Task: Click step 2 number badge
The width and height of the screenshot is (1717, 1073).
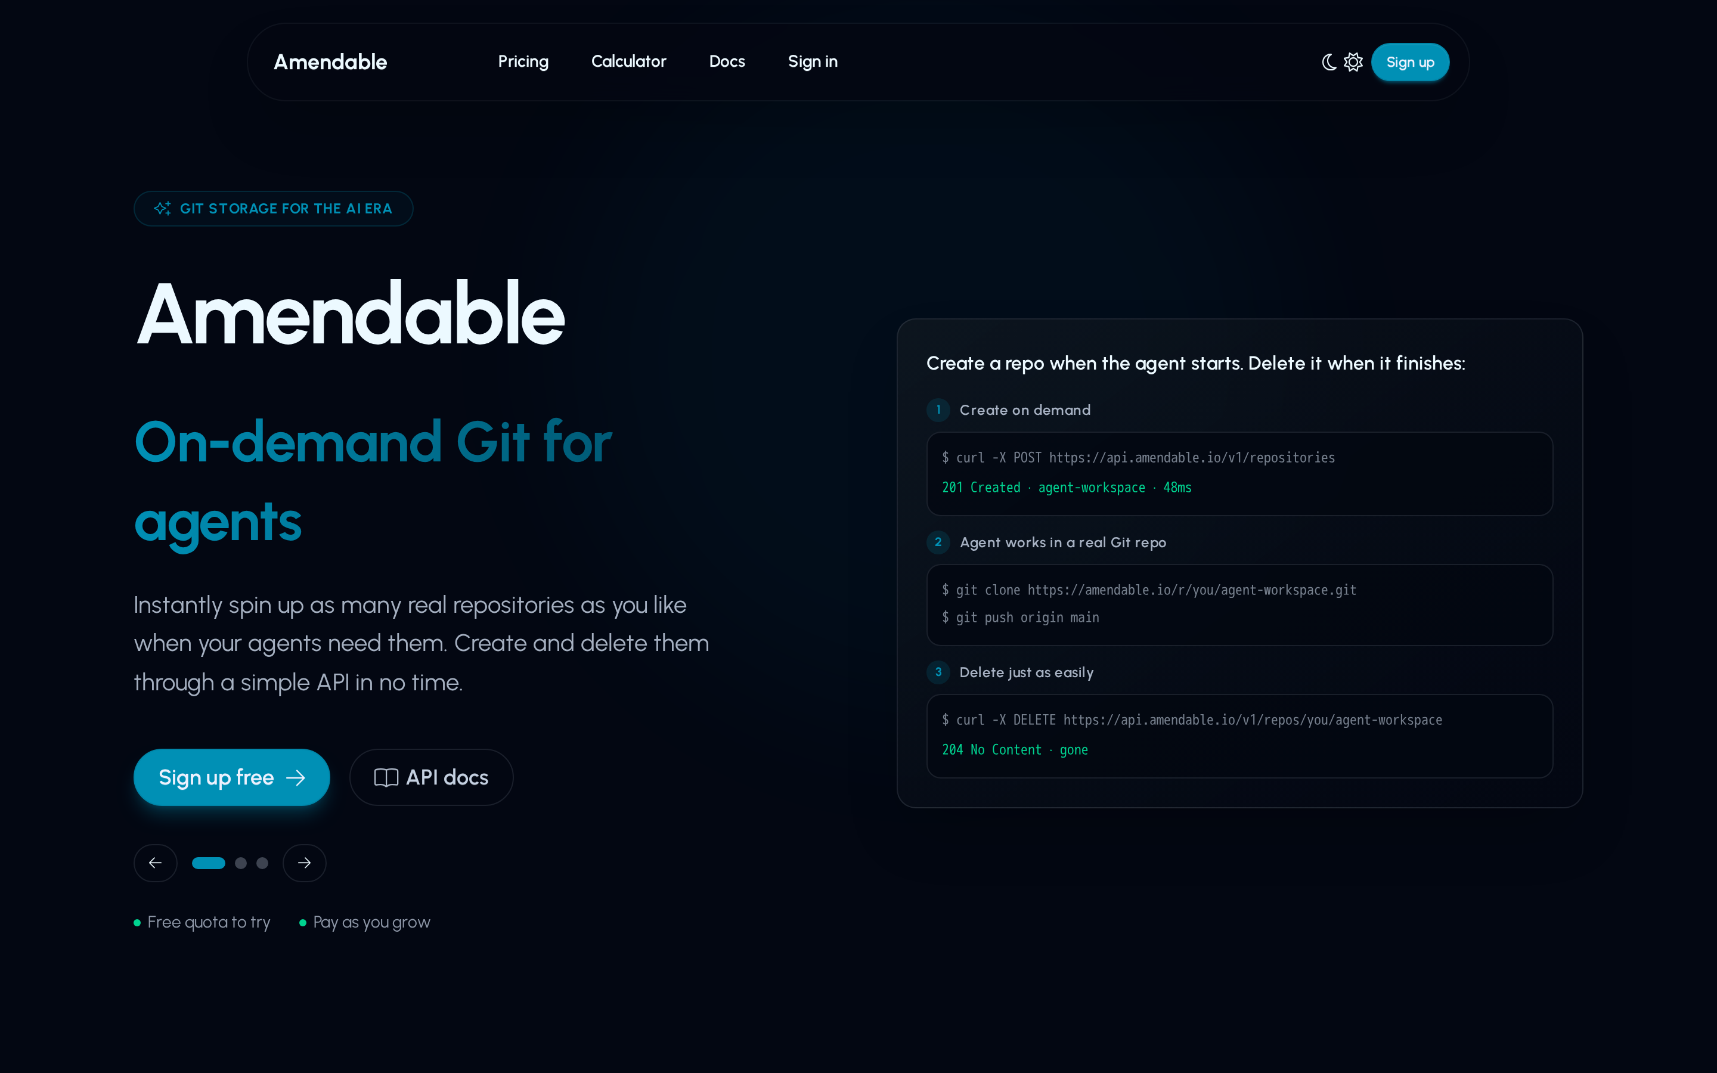Action: (x=938, y=542)
